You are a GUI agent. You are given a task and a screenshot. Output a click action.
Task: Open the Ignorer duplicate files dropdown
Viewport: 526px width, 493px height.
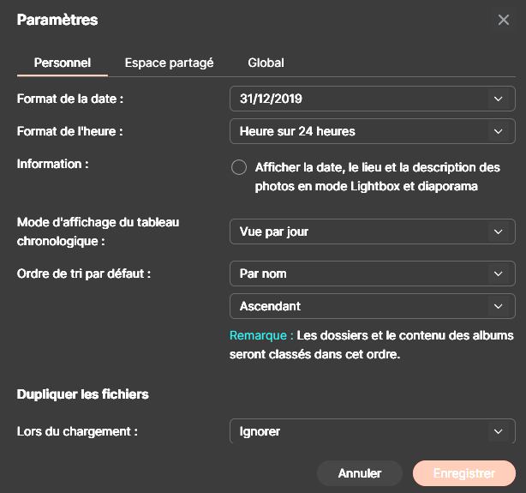tap(360, 431)
